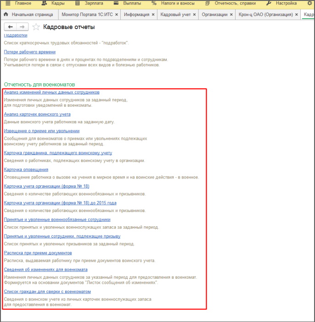Close the Информация tab
Image resolution: width=315 pixels, height=322 pixels.
pos(153,15)
